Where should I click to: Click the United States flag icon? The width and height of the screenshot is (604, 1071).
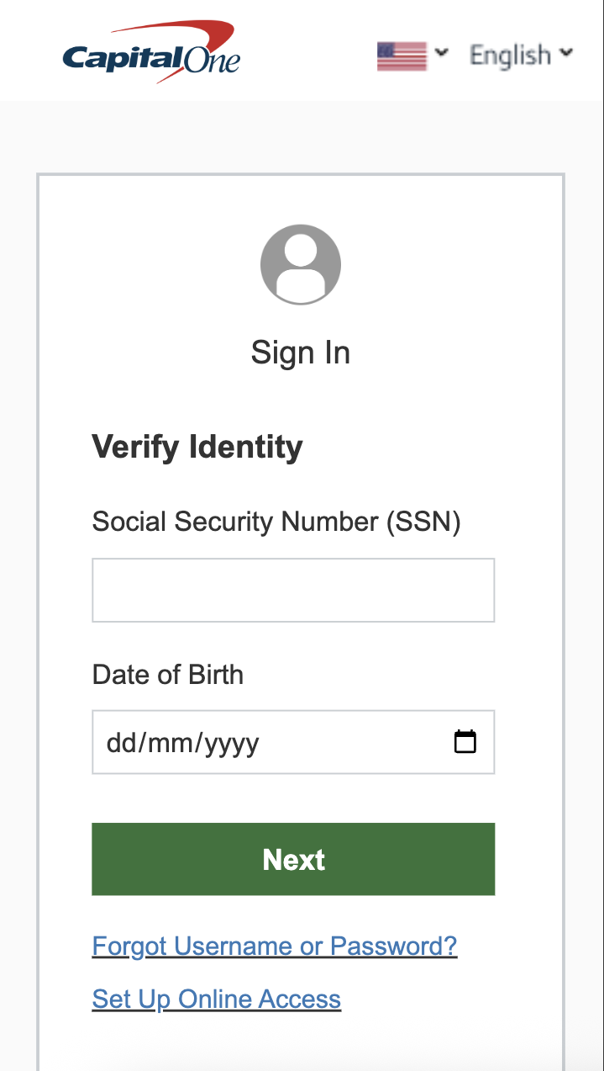click(x=402, y=56)
